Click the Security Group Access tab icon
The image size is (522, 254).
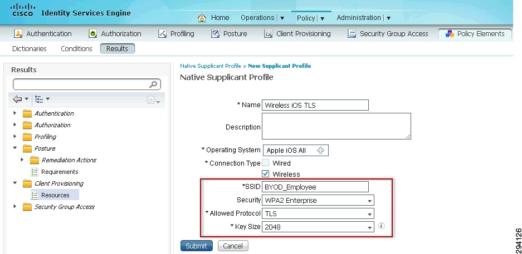point(352,33)
